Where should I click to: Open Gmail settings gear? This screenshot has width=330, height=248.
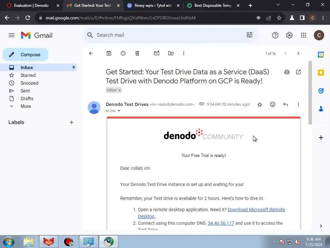pyautogui.click(x=289, y=35)
